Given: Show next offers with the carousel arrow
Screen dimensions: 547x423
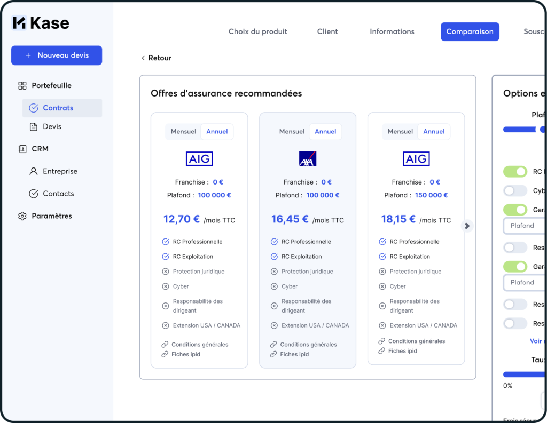Looking at the screenshot, I should (x=467, y=226).
